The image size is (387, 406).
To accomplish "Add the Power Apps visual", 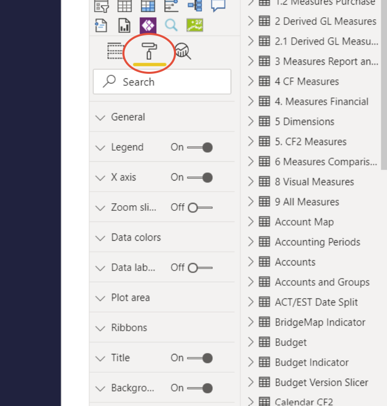I will click(148, 25).
